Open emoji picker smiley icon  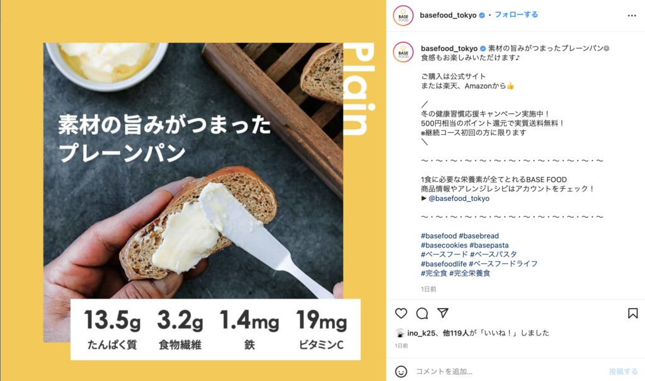pyautogui.click(x=401, y=372)
